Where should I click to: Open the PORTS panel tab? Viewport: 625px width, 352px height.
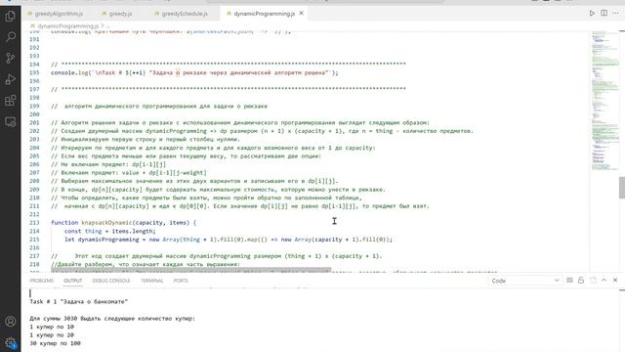181,281
